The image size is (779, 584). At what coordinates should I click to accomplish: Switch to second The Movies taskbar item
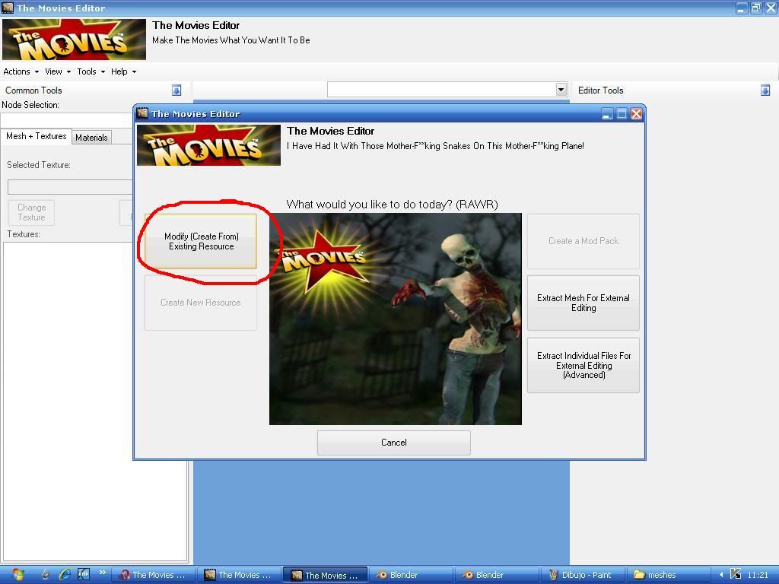(x=240, y=575)
